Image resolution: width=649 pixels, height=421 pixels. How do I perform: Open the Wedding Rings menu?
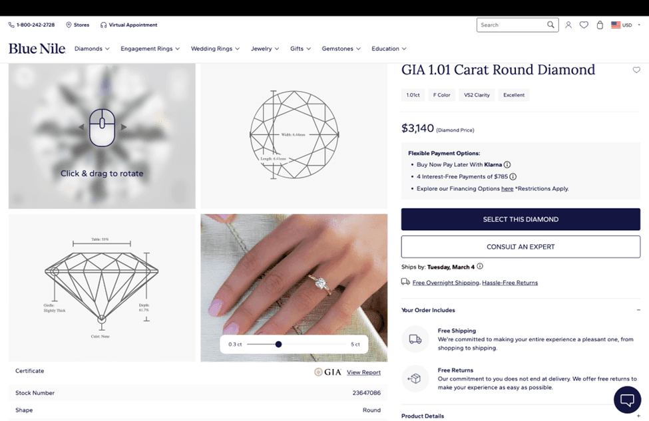tap(215, 49)
